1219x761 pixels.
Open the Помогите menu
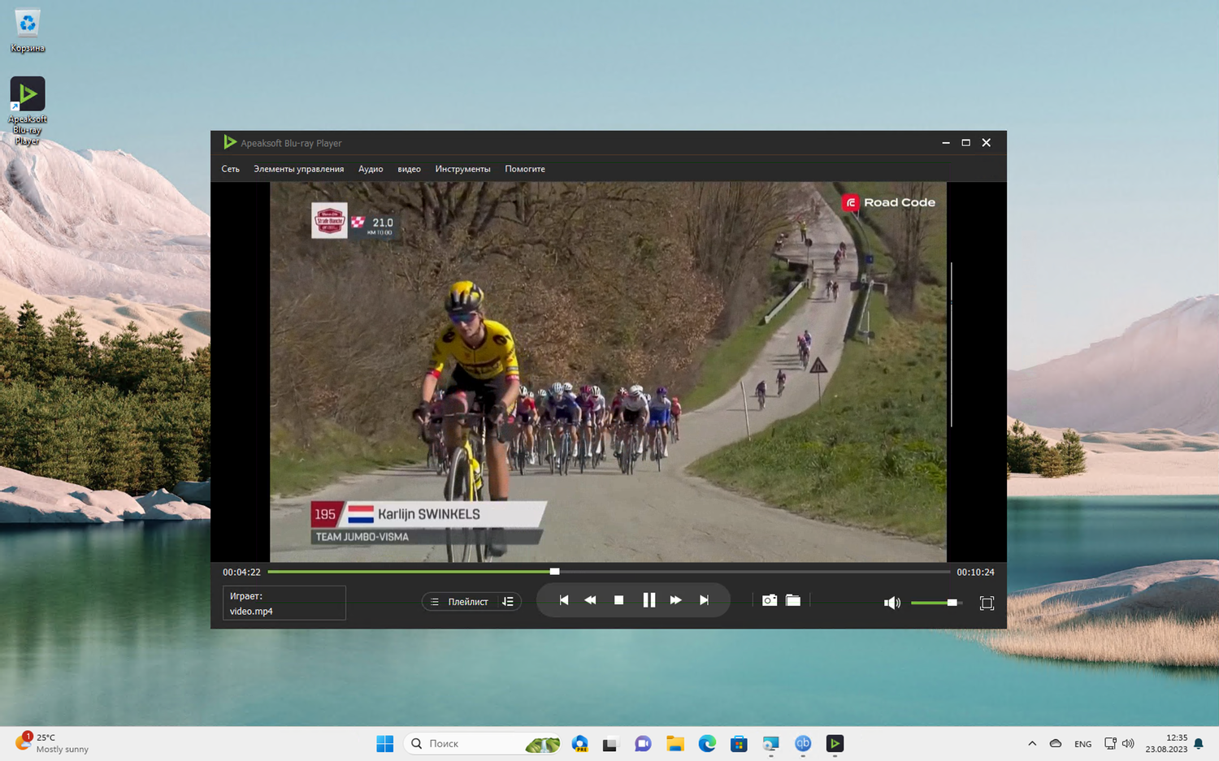[525, 169]
